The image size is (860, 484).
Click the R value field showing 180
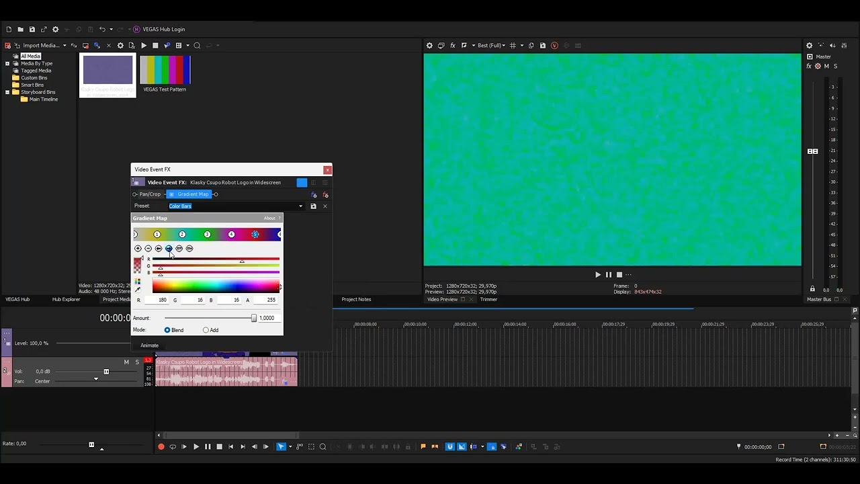155,300
